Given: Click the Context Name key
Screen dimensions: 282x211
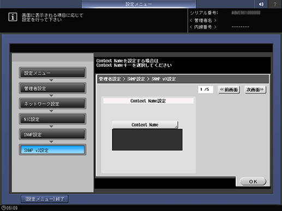Looking at the screenshot, I should (x=145, y=125).
